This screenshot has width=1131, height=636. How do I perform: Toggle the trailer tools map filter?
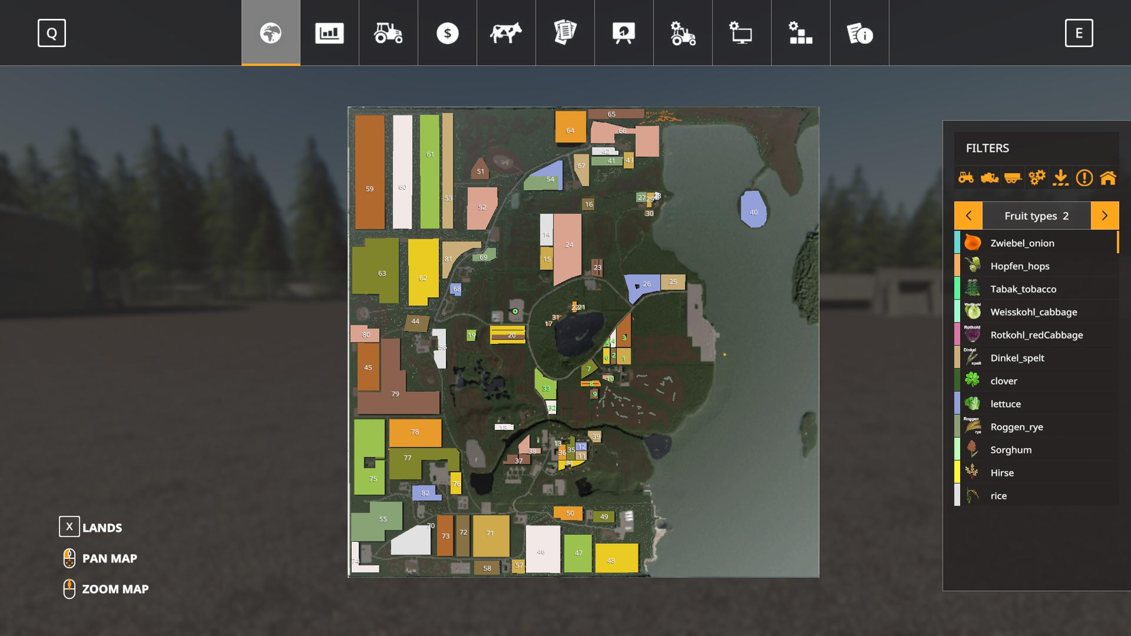click(1013, 178)
